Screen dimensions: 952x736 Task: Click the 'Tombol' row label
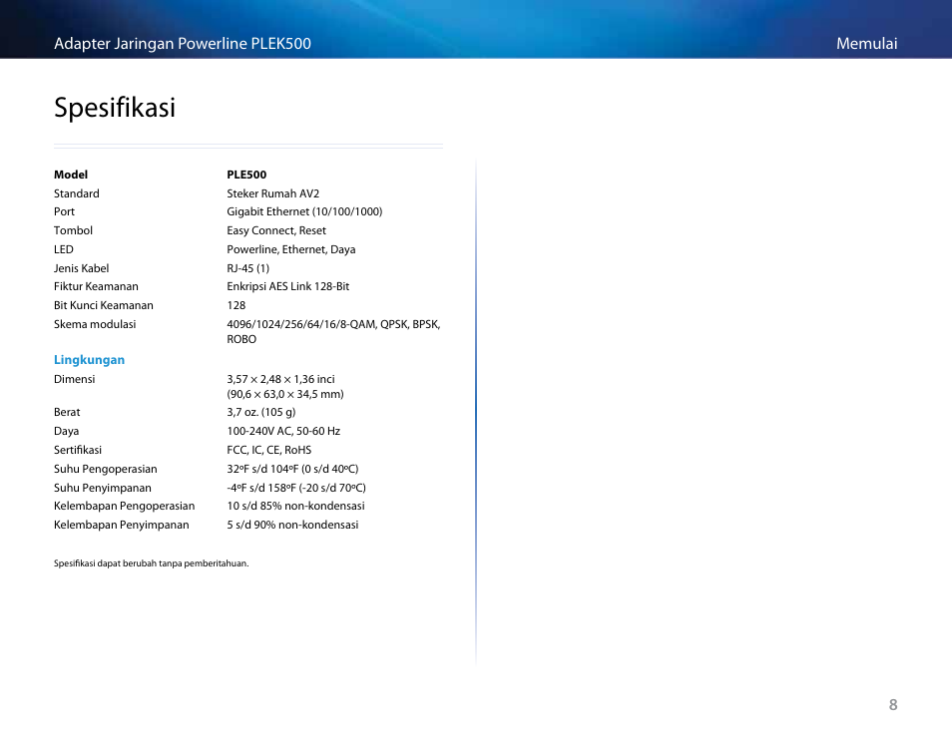click(73, 230)
